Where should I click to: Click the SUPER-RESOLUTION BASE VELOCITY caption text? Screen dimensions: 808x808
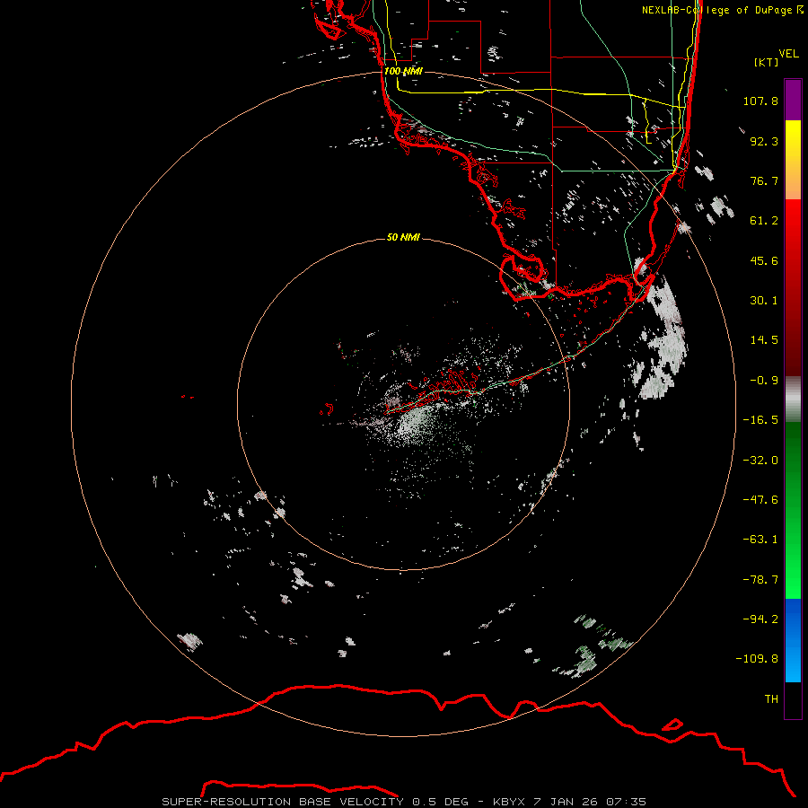coord(283,802)
